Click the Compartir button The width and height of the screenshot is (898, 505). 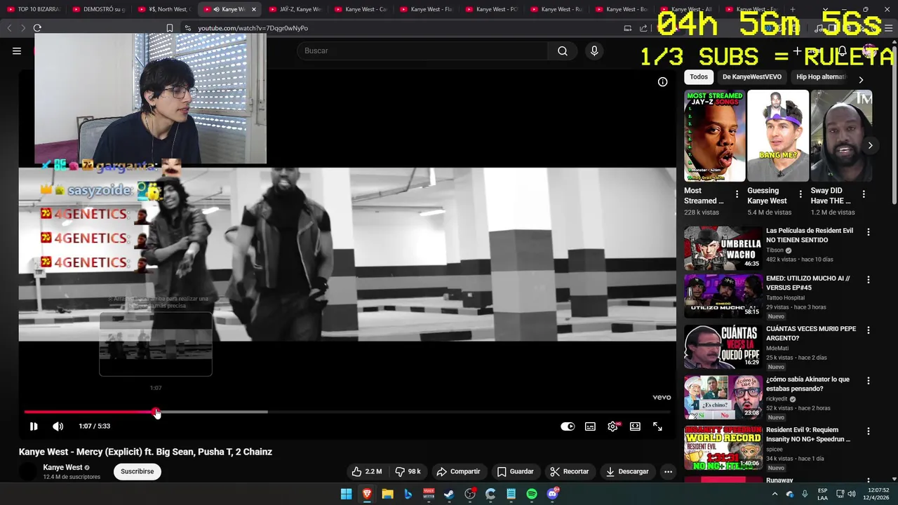[458, 471]
